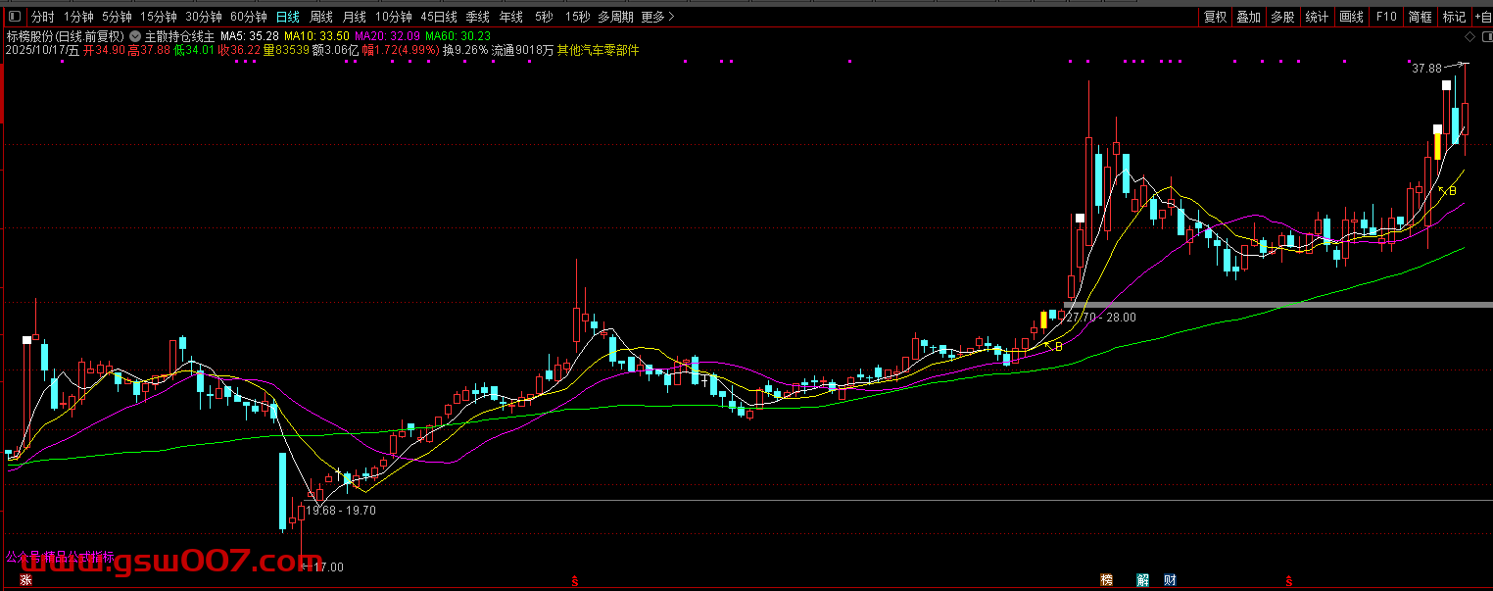Switch to 周线 weekly chart tab

click(321, 17)
